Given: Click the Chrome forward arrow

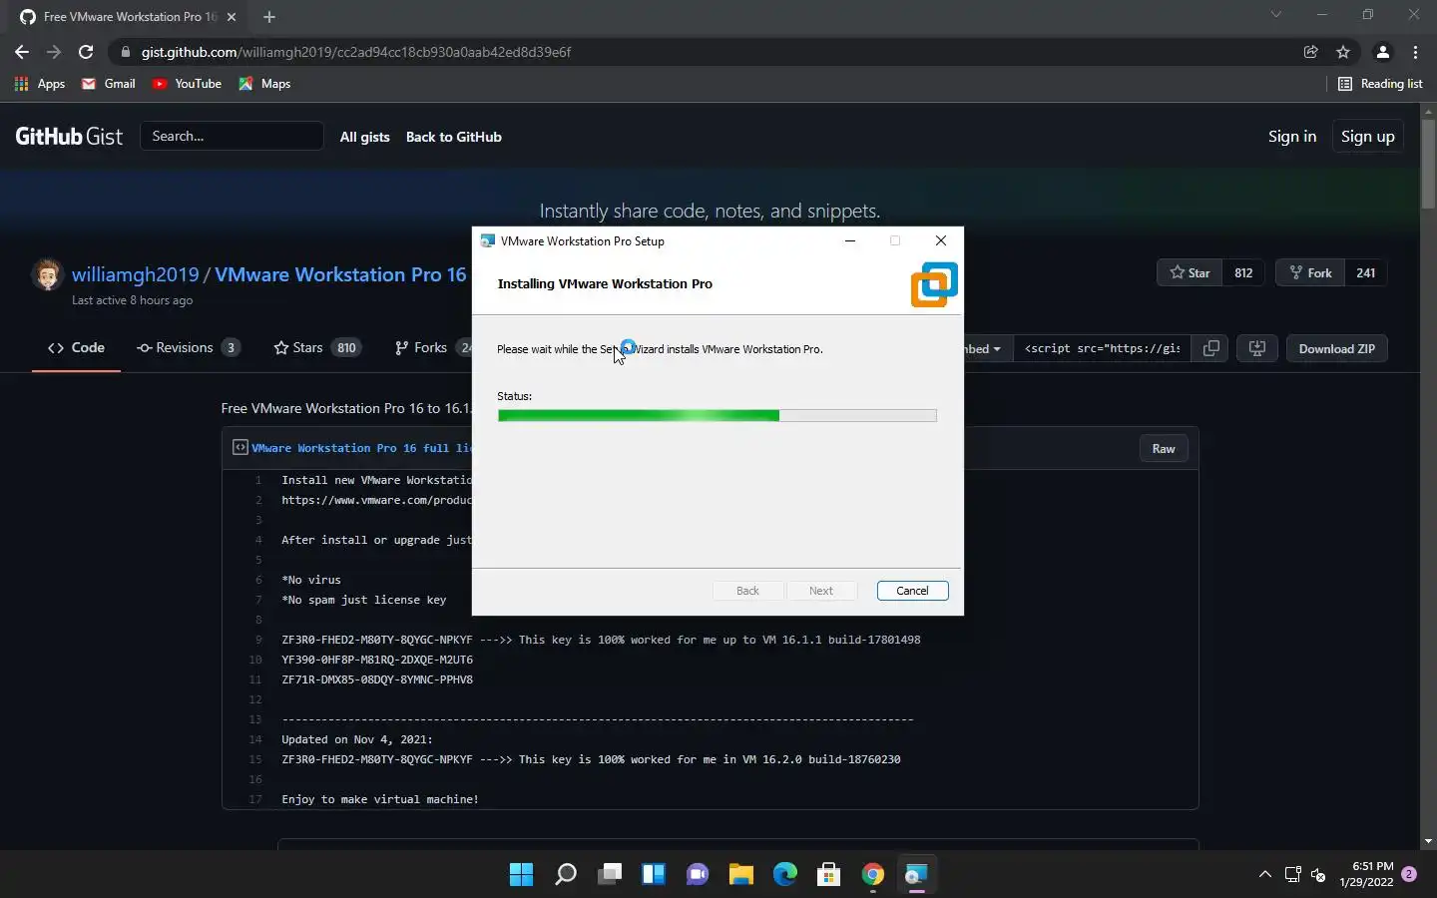Looking at the screenshot, I should pyautogui.click(x=54, y=52).
